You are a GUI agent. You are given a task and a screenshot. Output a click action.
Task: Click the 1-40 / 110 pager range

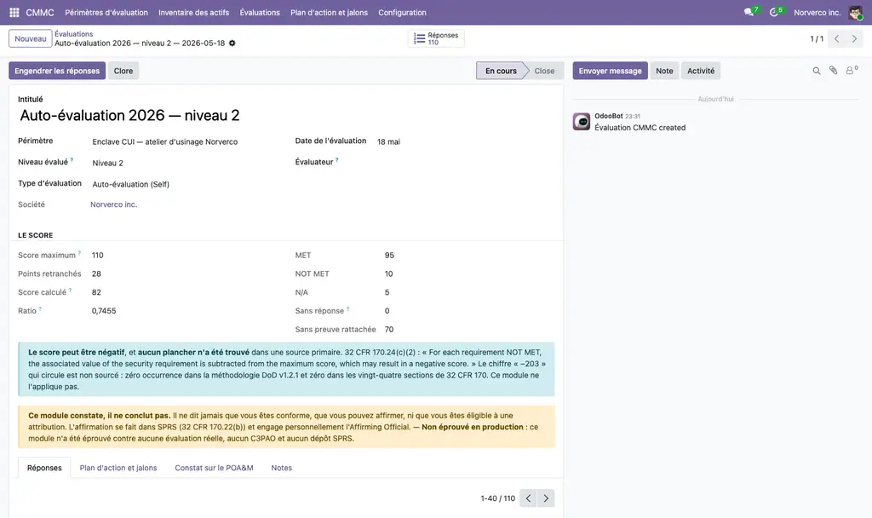(497, 498)
